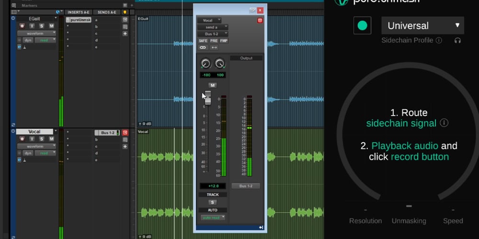Adjust the right pan knob at 100
The height and width of the screenshot is (239, 479).
pyautogui.click(x=220, y=64)
